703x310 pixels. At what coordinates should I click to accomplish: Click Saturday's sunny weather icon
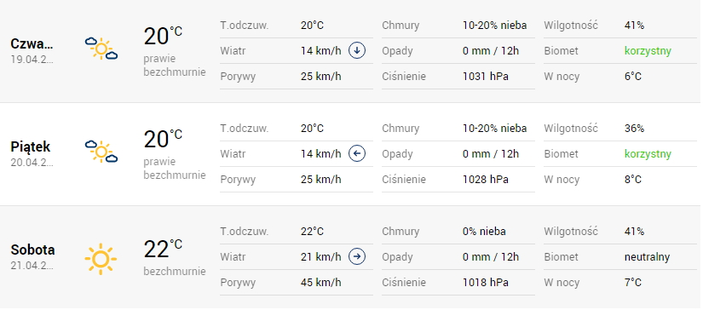tap(101, 259)
